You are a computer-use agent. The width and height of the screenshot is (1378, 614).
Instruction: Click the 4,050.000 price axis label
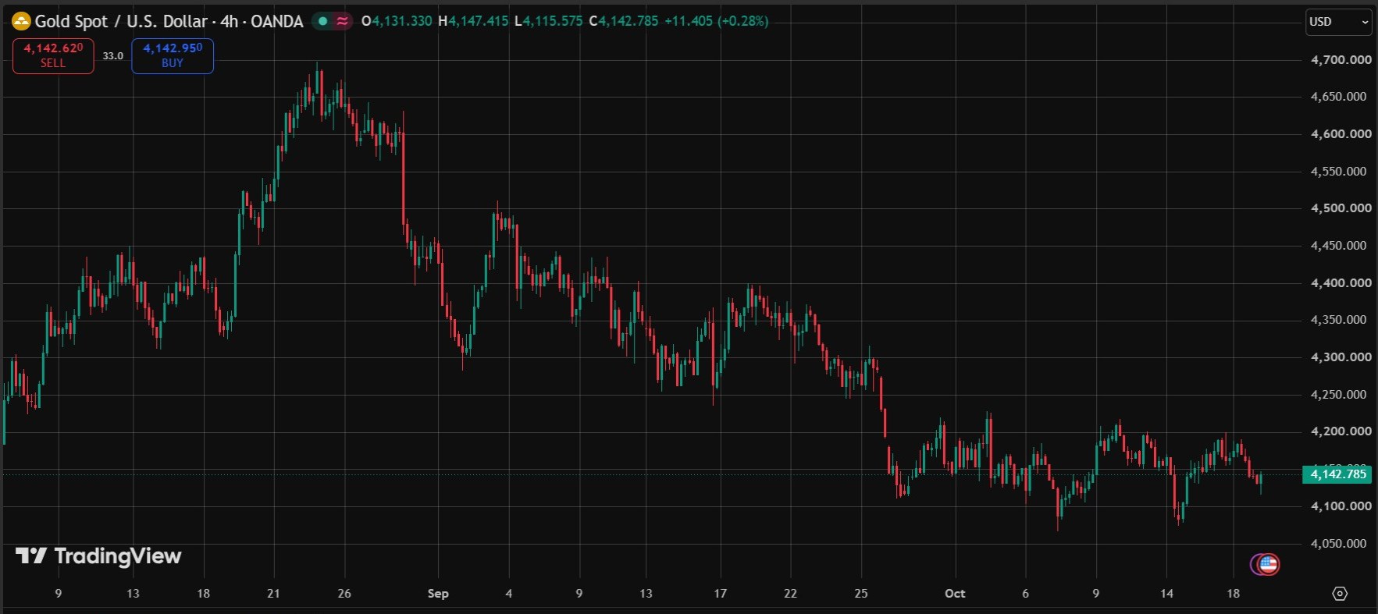1338,544
